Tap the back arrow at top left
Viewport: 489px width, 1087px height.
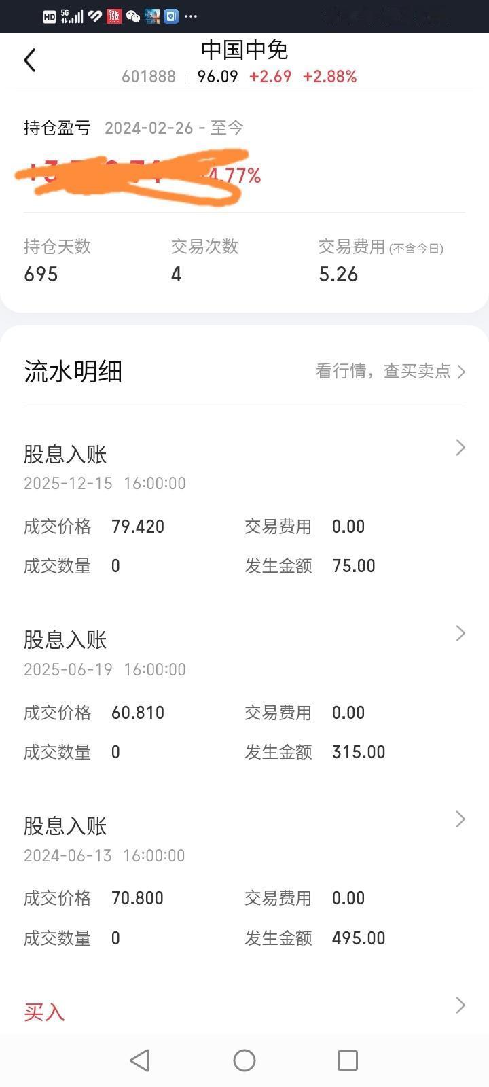[30, 60]
